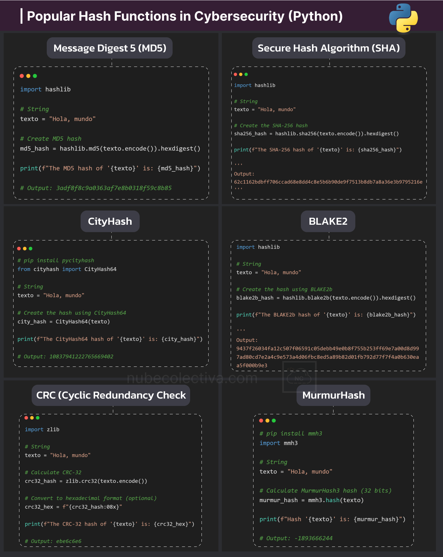The width and height of the screenshot is (443, 557).
Task: Click the MD5 output 3adf8f8c9a0363af7e8b0318f59c8b85
Action: point(114,188)
